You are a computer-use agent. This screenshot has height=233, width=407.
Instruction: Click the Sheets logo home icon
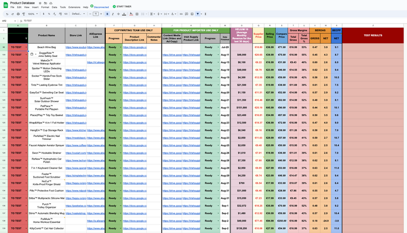(x=5, y=5)
